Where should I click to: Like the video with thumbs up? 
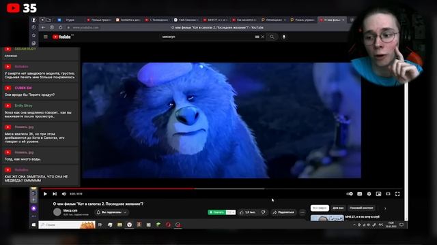click(247, 212)
